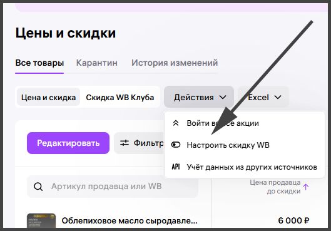
Task: Open the Облепиховое масло product thumbnail
Action: tap(41, 220)
